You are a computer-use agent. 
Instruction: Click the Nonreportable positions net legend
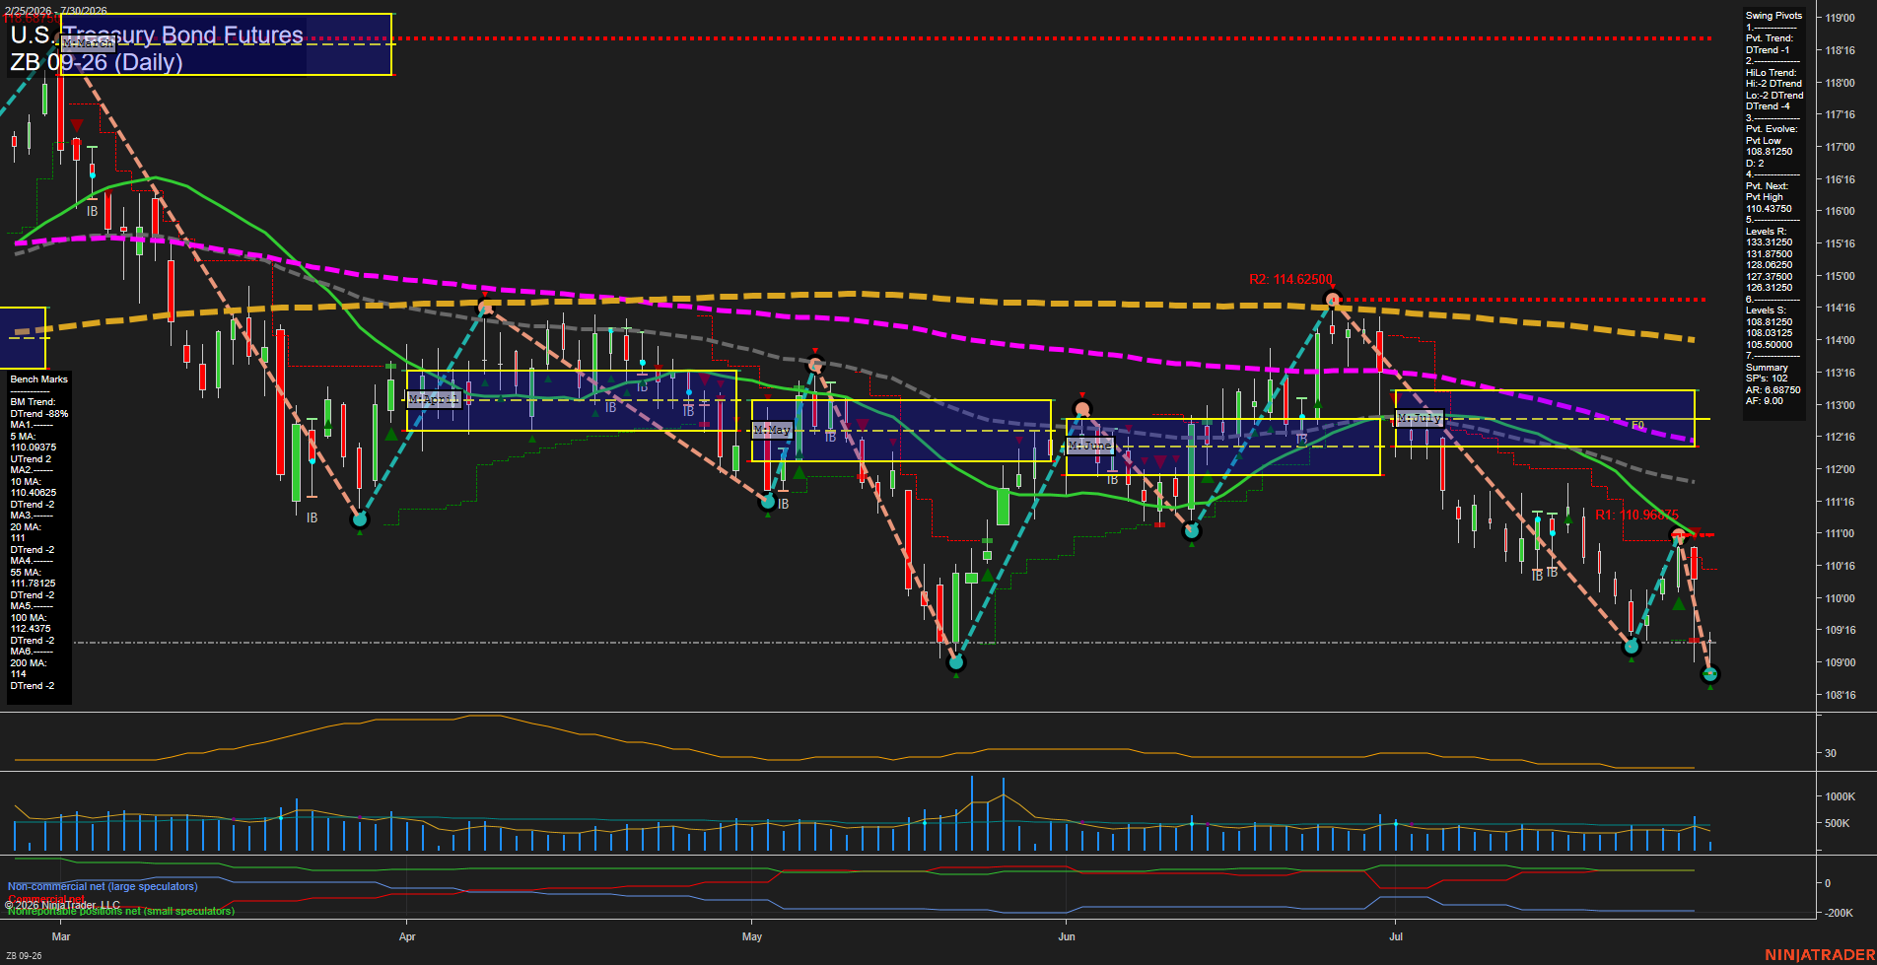tap(121, 912)
